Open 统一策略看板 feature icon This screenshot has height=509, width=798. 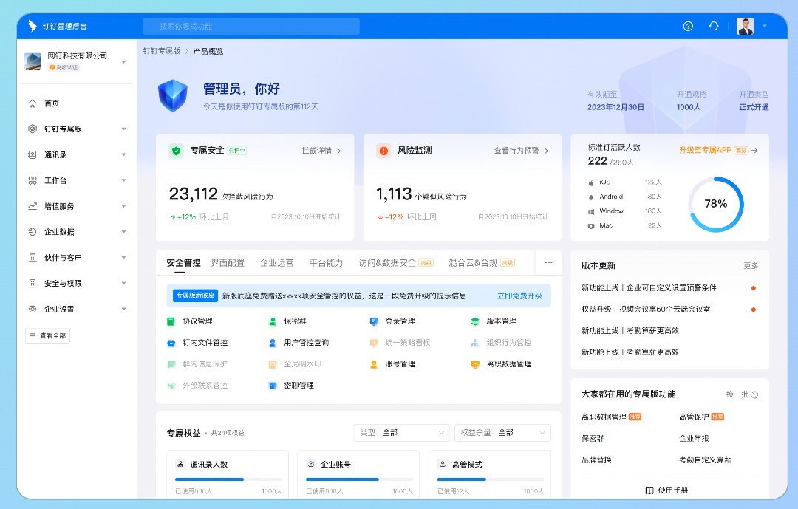click(374, 343)
